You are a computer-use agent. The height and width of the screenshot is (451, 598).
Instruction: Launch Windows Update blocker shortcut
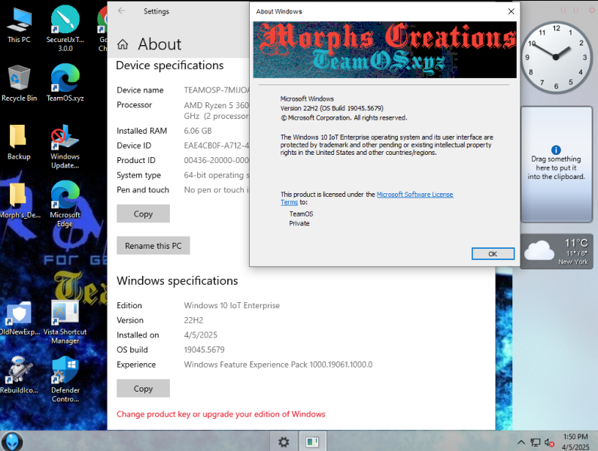(65, 147)
